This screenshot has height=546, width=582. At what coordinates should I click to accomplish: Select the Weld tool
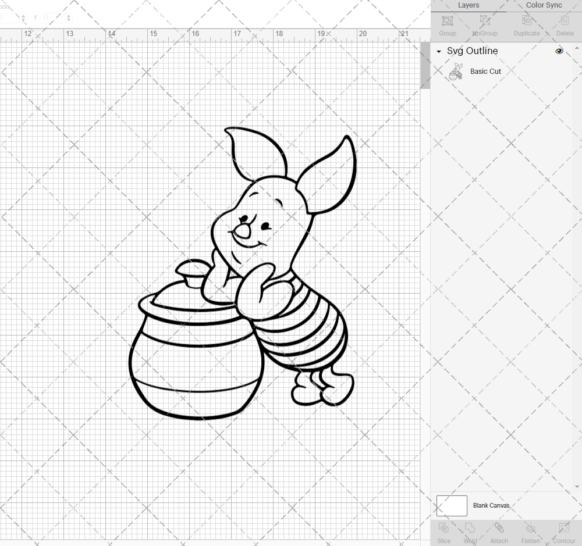(470, 532)
